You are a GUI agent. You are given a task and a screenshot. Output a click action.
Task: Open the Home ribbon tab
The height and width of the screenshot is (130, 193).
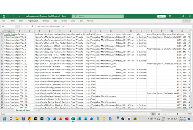(12, 21)
